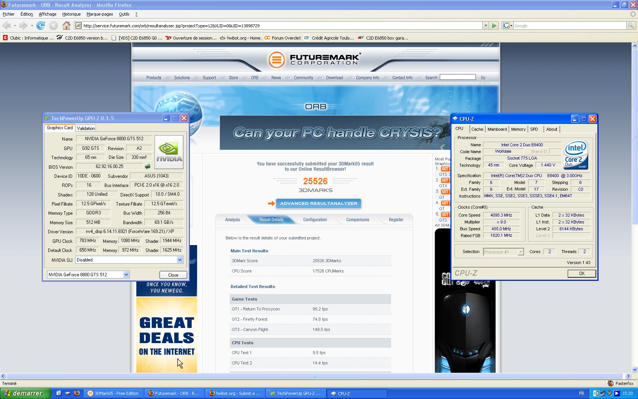This screenshot has height=399, width=638.
Task: Stop loading with the stop icon
Action: (x=54, y=25)
